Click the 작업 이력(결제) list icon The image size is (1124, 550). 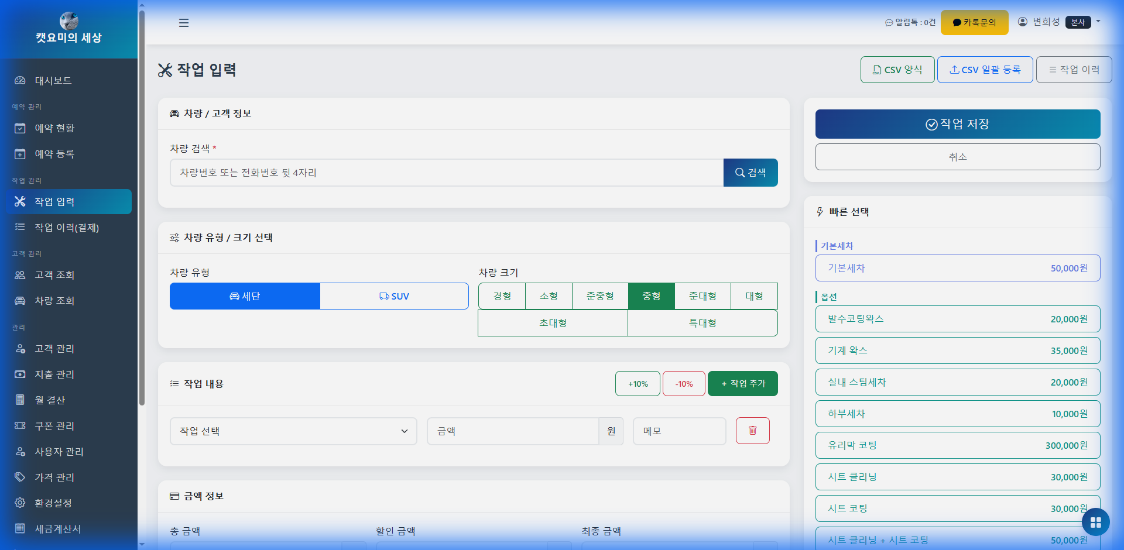tap(20, 228)
